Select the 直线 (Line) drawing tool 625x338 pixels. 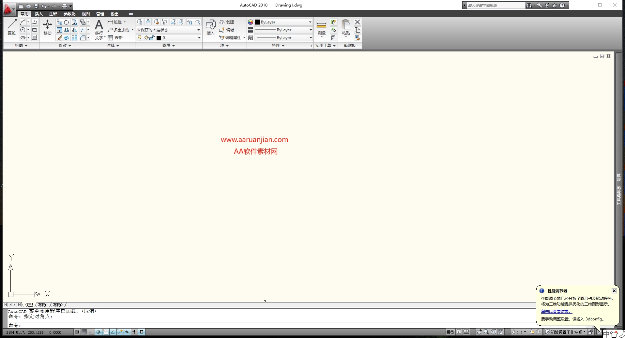tap(11, 27)
